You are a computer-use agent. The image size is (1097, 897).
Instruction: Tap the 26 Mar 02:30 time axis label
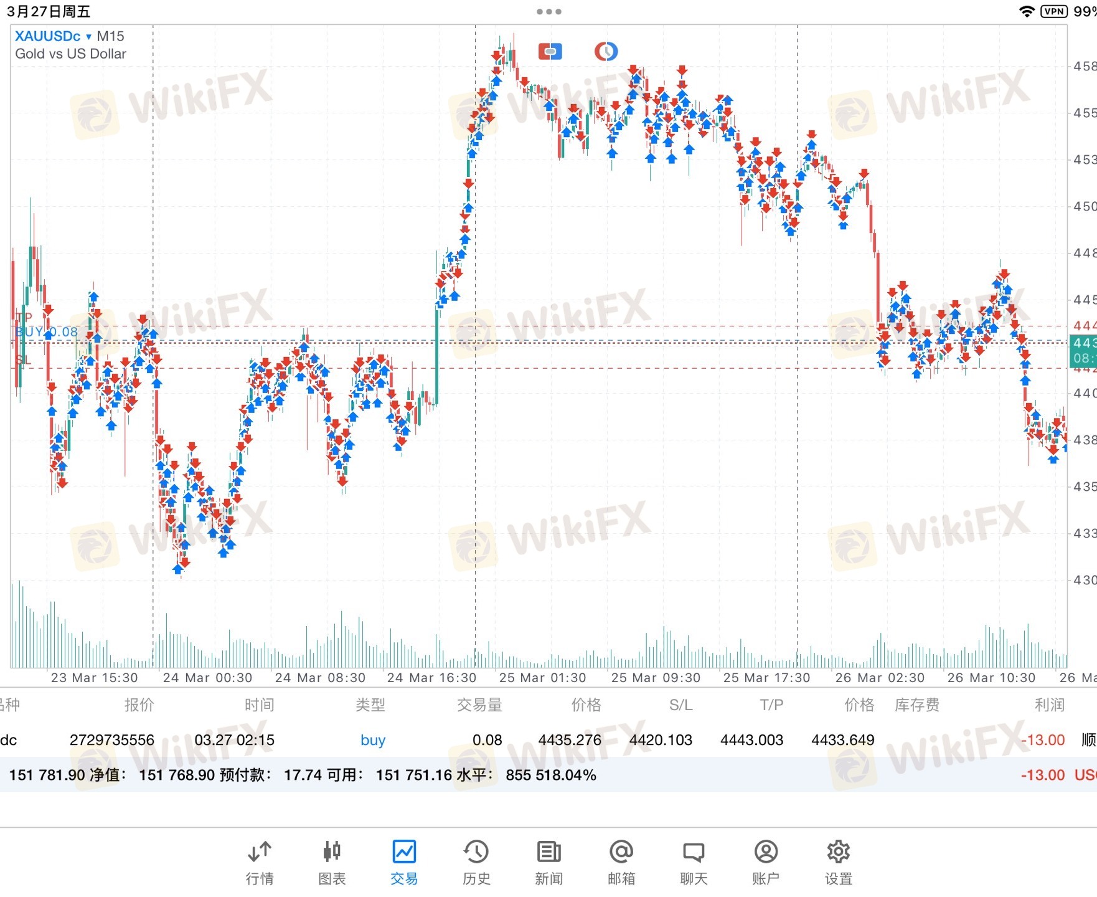coord(880,678)
